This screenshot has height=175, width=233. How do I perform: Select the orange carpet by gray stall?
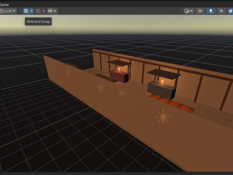[x=172, y=103]
